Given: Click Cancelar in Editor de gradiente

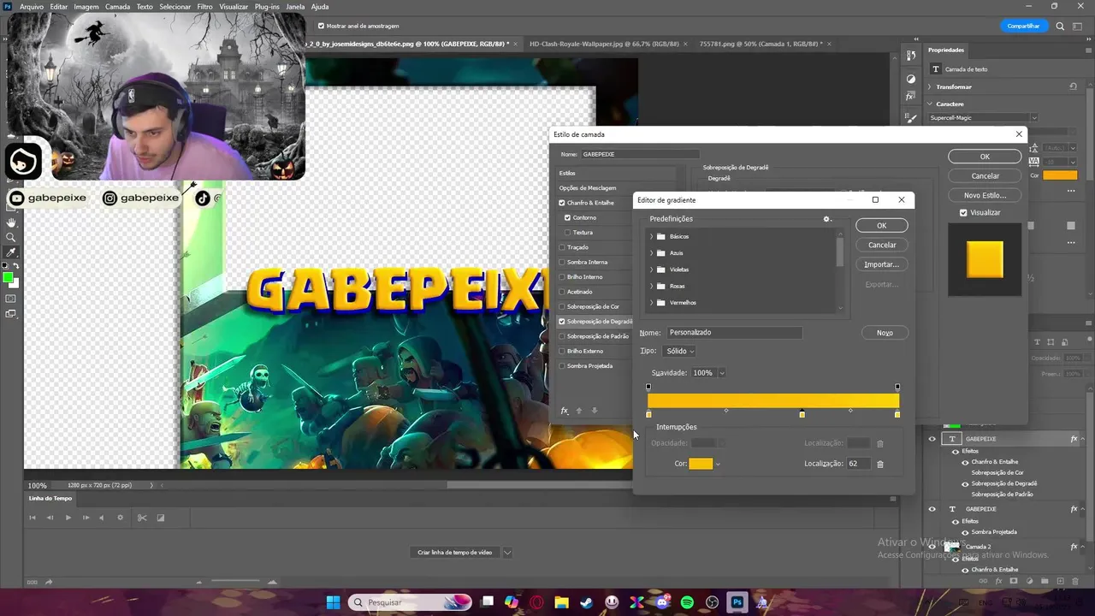Looking at the screenshot, I should pos(882,245).
